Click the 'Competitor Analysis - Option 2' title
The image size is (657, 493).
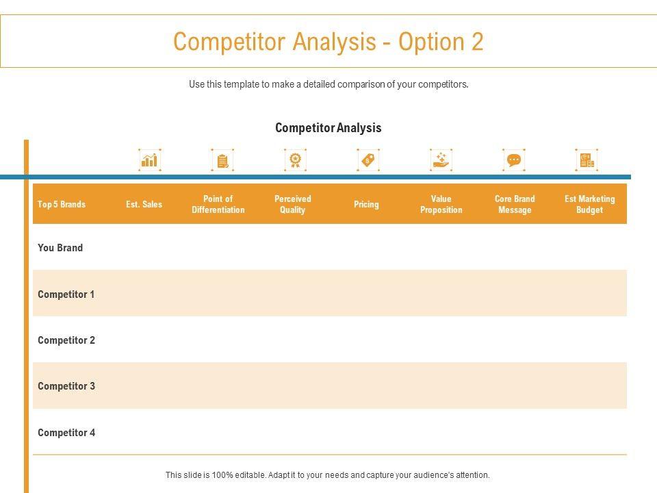click(328, 42)
